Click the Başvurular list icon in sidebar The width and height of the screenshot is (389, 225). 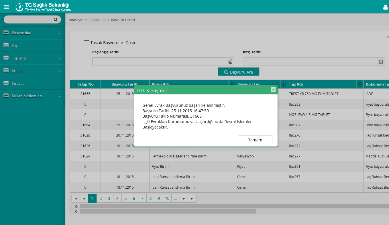[6, 33]
